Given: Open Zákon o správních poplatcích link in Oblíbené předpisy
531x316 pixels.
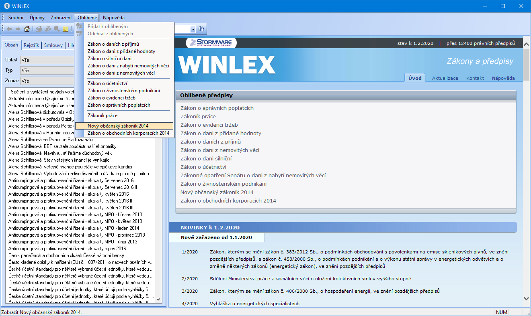Looking at the screenshot, I should [x=217, y=108].
